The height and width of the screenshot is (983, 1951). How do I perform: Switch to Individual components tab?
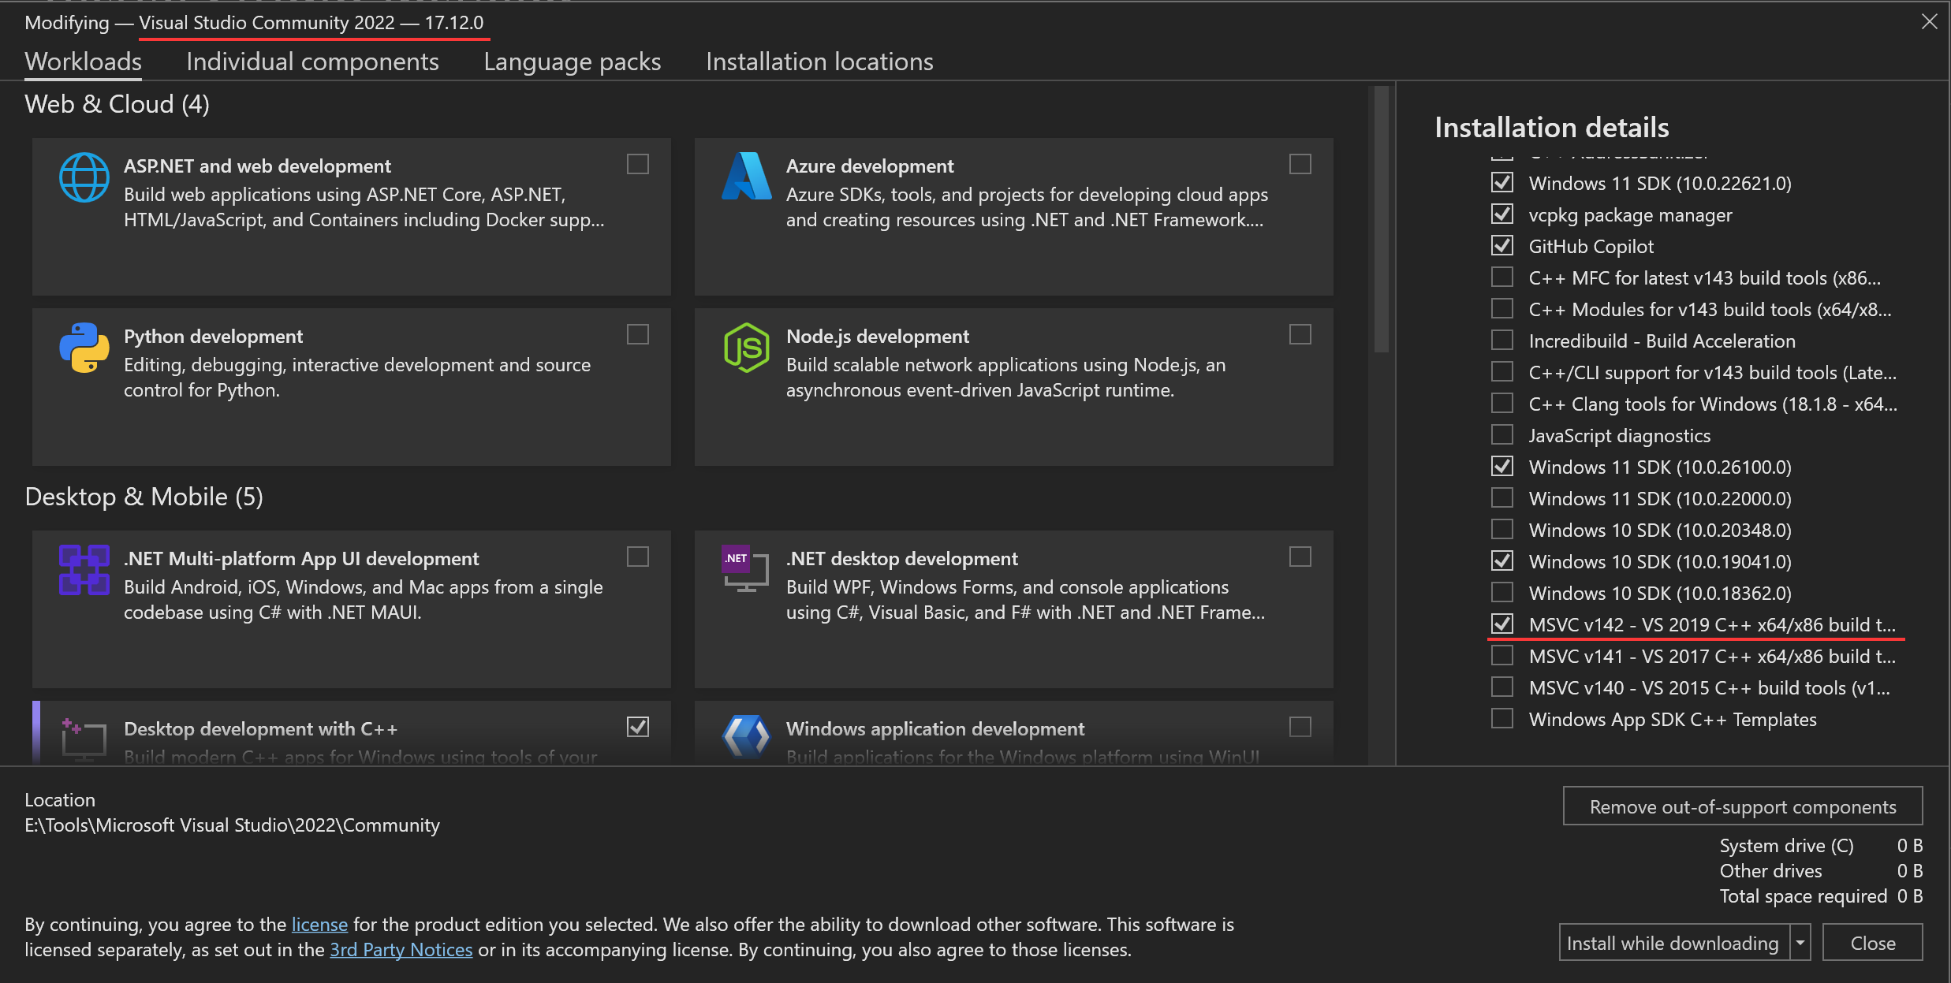(312, 61)
